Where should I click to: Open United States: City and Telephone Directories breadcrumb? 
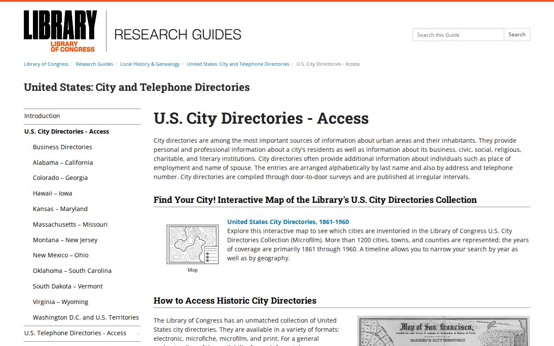coord(238,64)
